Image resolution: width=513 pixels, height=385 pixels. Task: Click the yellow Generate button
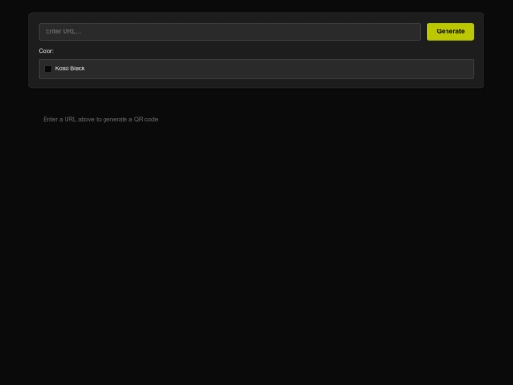(x=450, y=31)
